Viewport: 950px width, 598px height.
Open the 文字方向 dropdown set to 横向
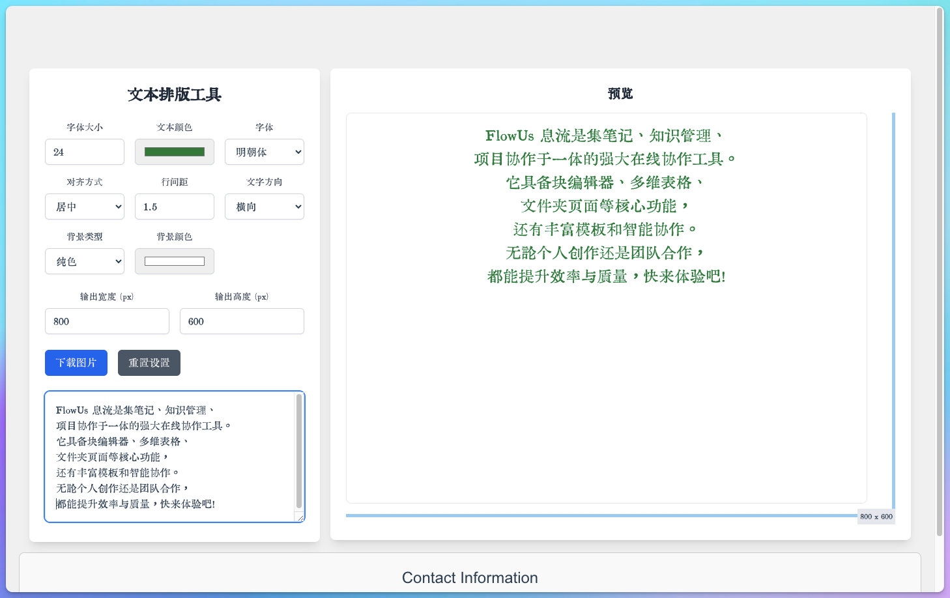(264, 206)
